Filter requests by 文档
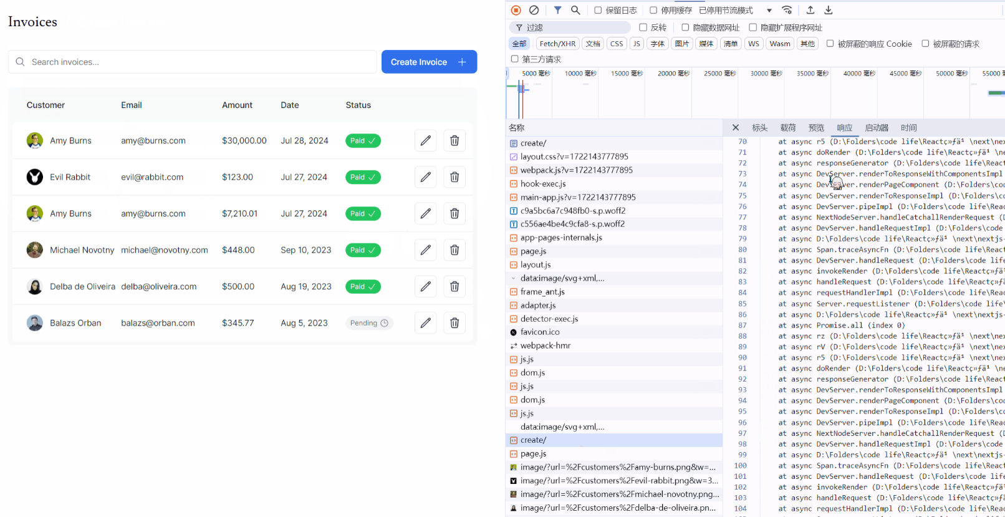 pos(593,44)
